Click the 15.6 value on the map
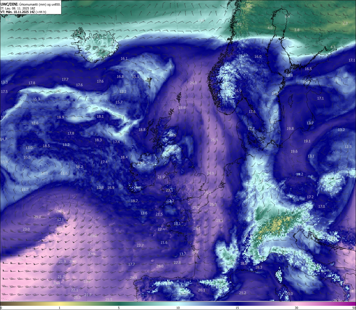The width and height of the screenshot is (356, 310). (164, 242)
